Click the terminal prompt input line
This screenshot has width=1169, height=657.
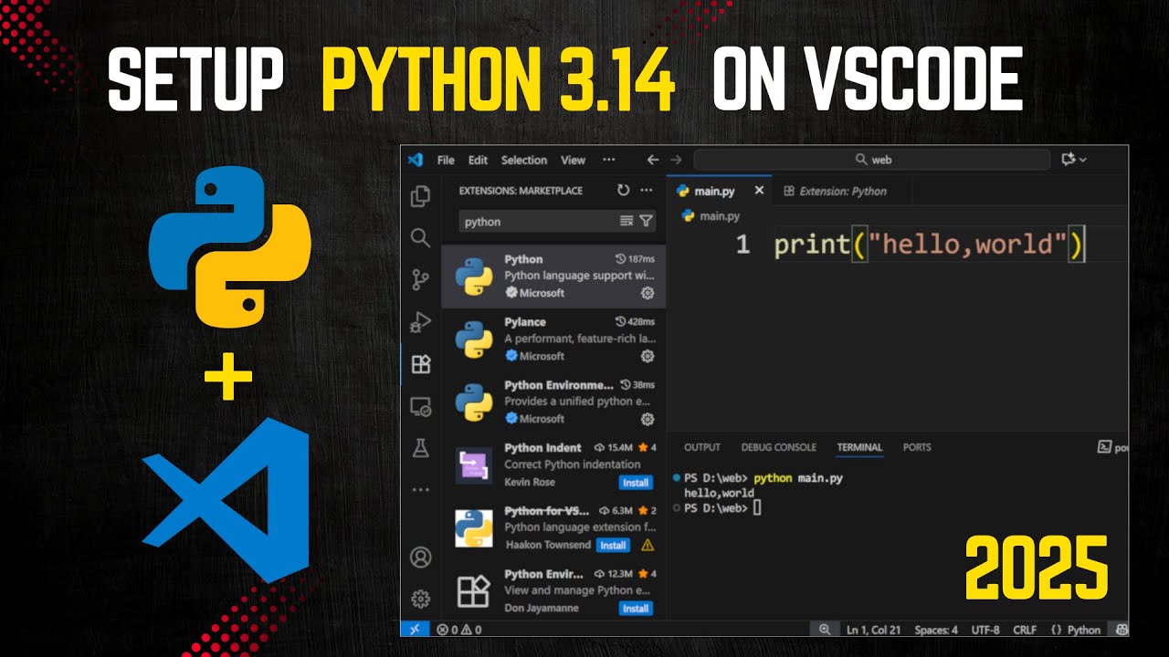722,508
